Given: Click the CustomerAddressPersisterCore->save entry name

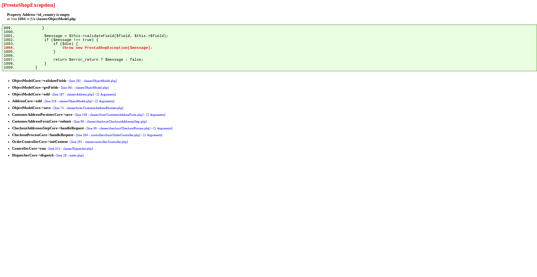Looking at the screenshot, I should click(42, 115).
